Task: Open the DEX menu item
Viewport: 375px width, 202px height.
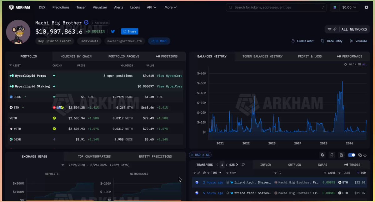Action: tap(42, 7)
